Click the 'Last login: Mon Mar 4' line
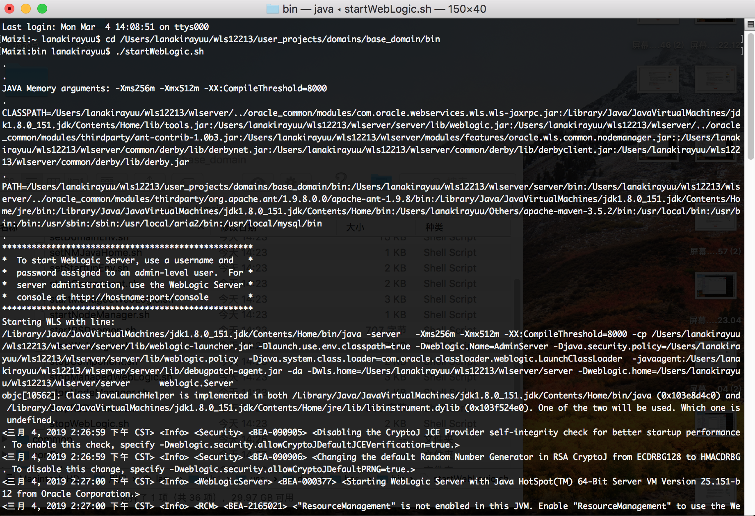Screen dimensions: 755x516 pyautogui.click(x=105, y=27)
